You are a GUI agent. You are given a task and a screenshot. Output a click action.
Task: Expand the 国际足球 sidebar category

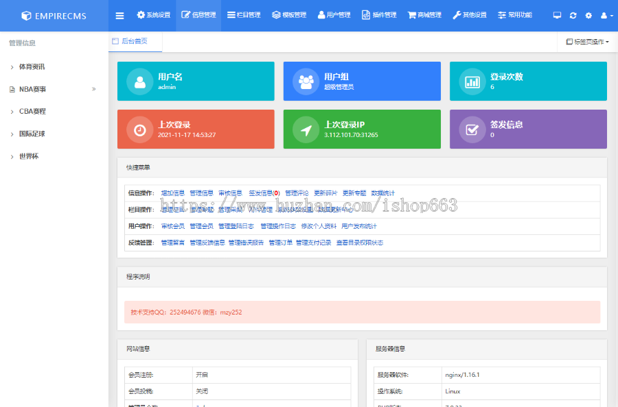click(x=32, y=134)
